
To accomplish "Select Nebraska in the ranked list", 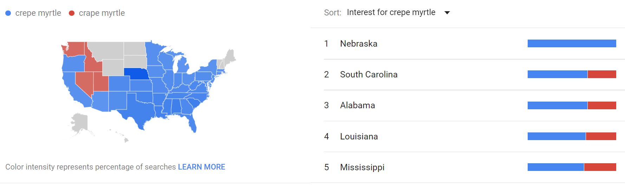I will (358, 44).
